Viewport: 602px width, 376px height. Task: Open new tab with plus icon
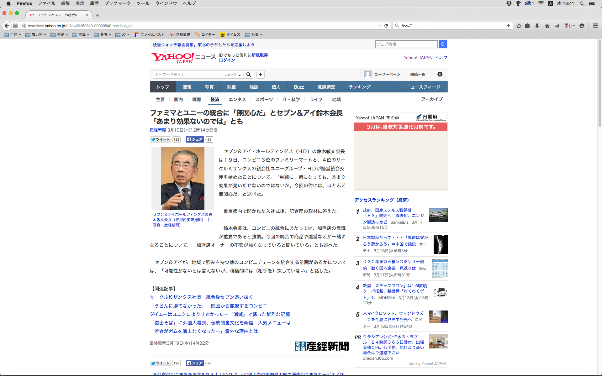[x=98, y=15]
